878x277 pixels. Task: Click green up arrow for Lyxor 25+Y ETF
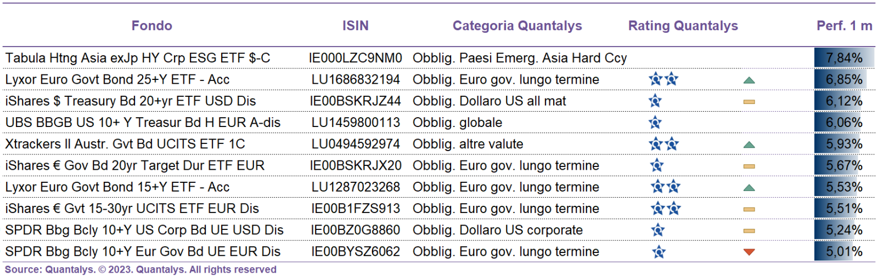749,80
